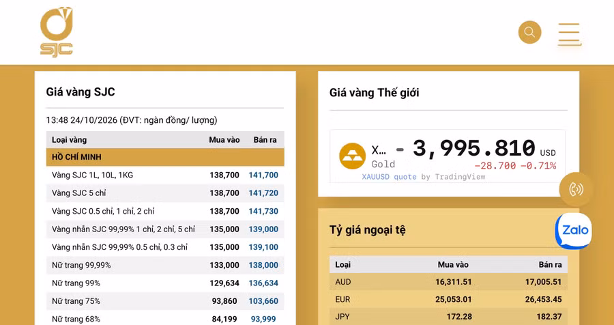Click the Giá vàng Thế giới heading
Image resolution: width=614 pixels, height=325 pixels.
[374, 93]
